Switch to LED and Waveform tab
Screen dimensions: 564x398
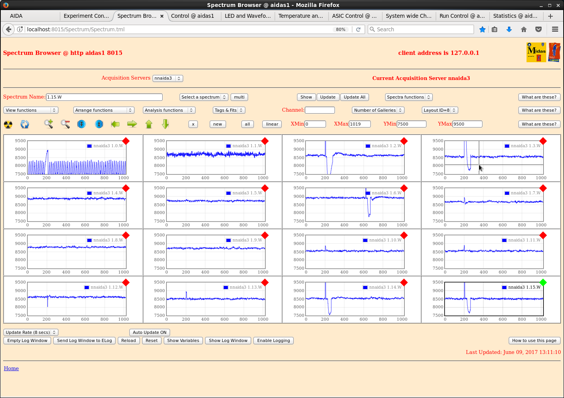248,16
